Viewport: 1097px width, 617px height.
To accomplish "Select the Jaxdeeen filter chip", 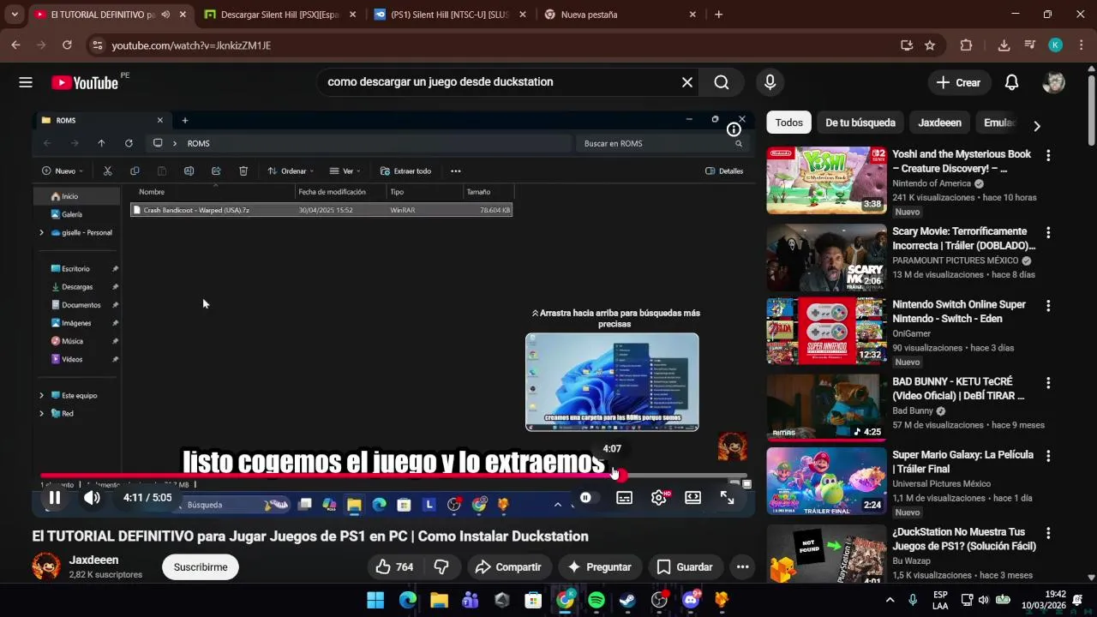I will coord(939,123).
